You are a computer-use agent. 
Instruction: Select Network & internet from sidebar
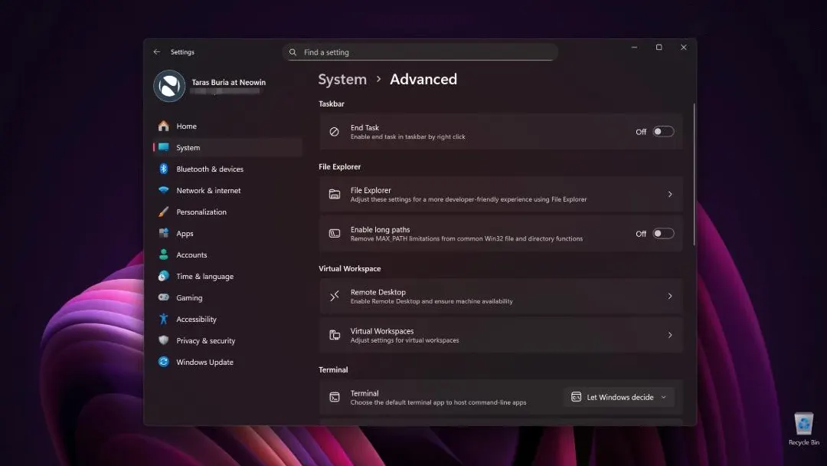[207, 190]
